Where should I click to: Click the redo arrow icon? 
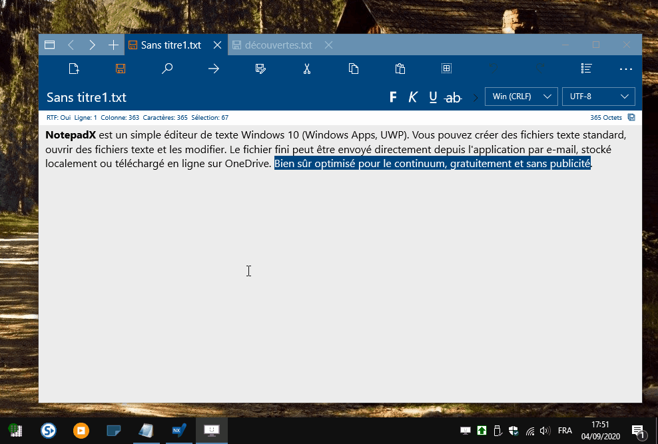[540, 69]
